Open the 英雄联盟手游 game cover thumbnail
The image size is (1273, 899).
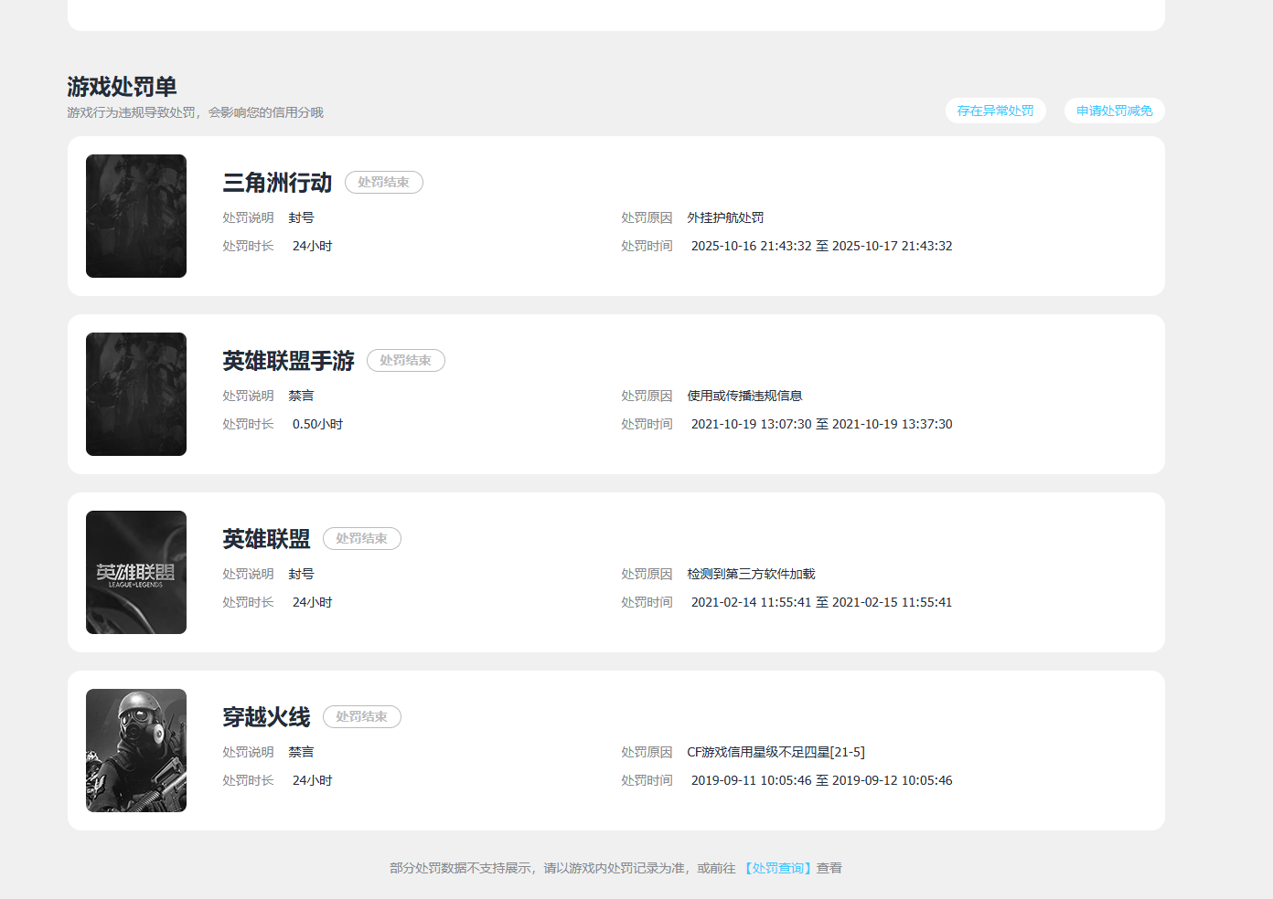tap(136, 394)
